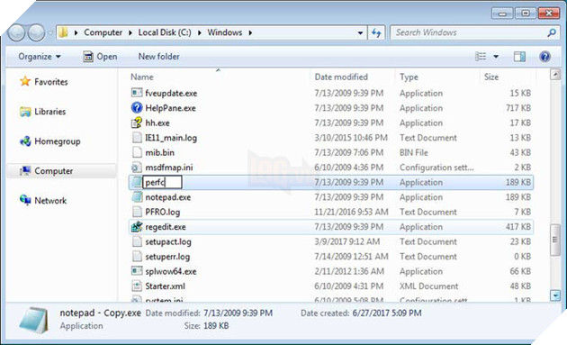Click the scroll up arrow of file list
This screenshot has width=567, height=345.
[x=555, y=75]
